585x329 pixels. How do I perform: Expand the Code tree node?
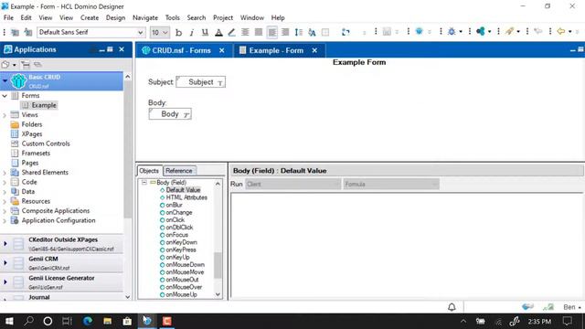pos(5,183)
